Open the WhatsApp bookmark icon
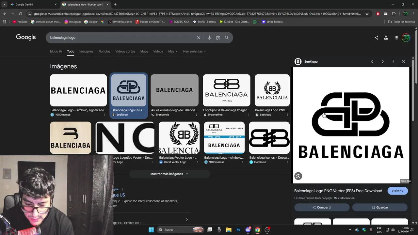 [255, 22]
